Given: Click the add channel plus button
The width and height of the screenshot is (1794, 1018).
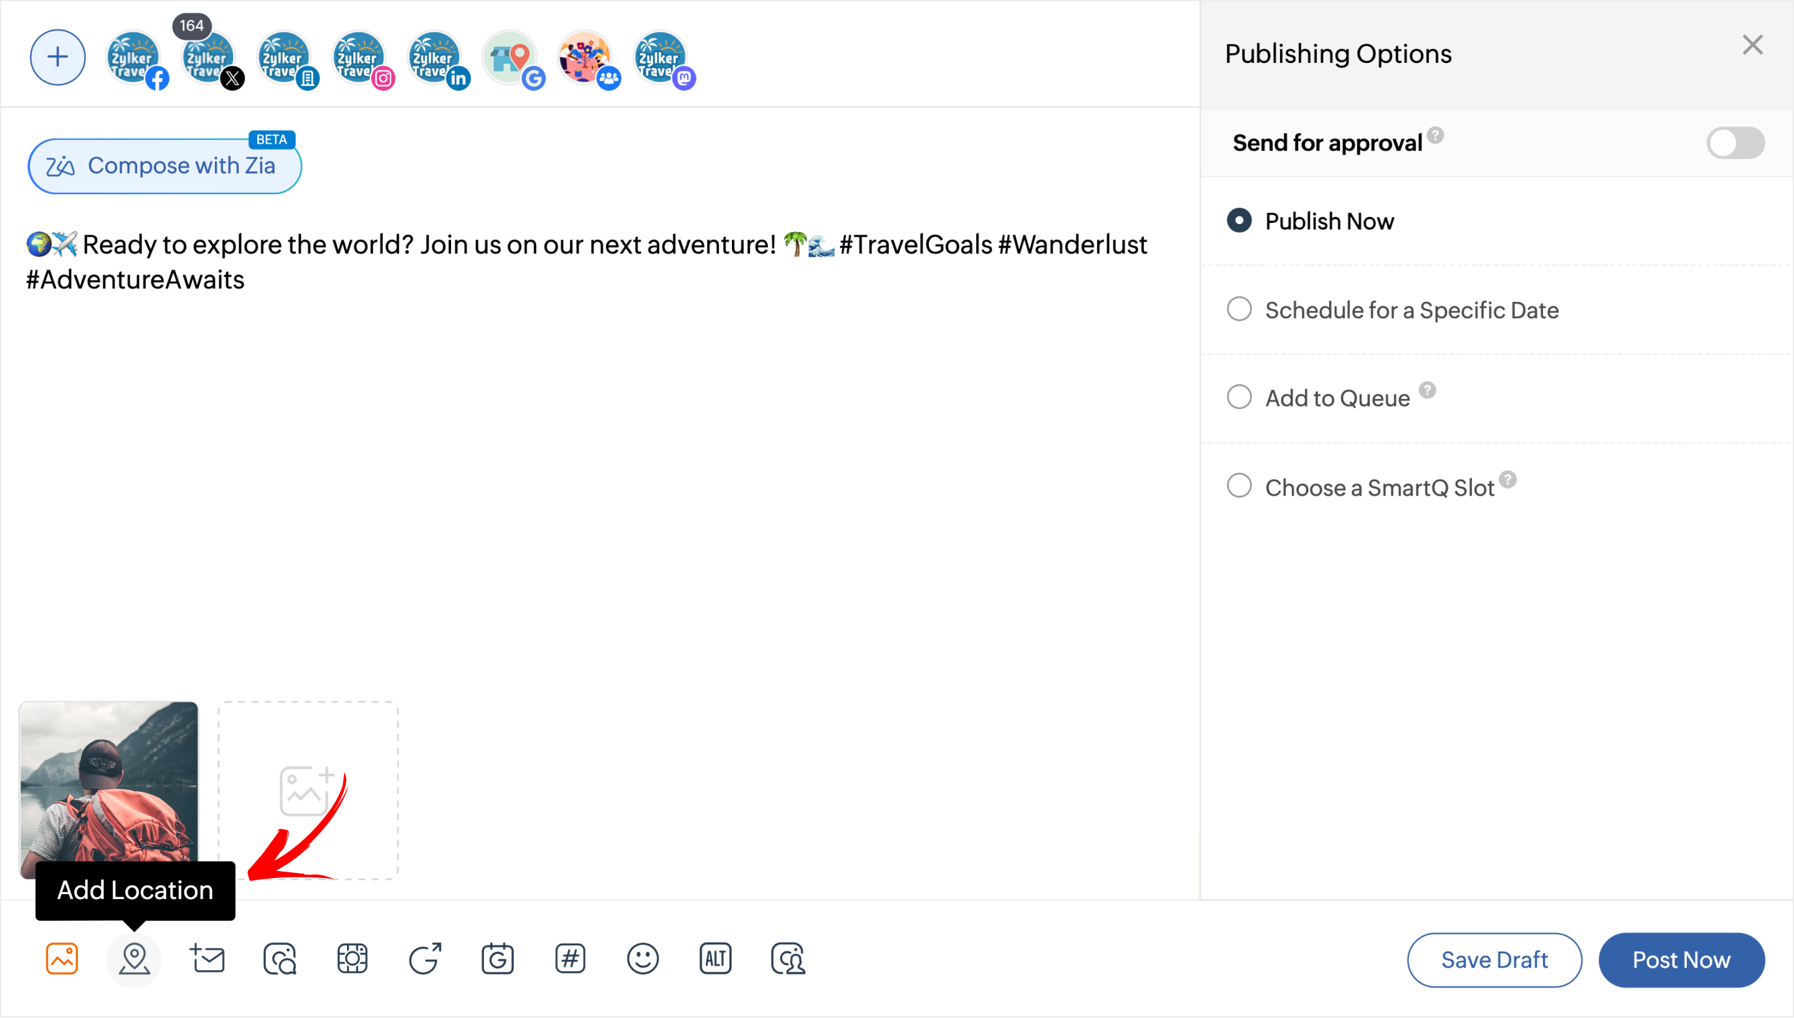Looking at the screenshot, I should tap(57, 57).
